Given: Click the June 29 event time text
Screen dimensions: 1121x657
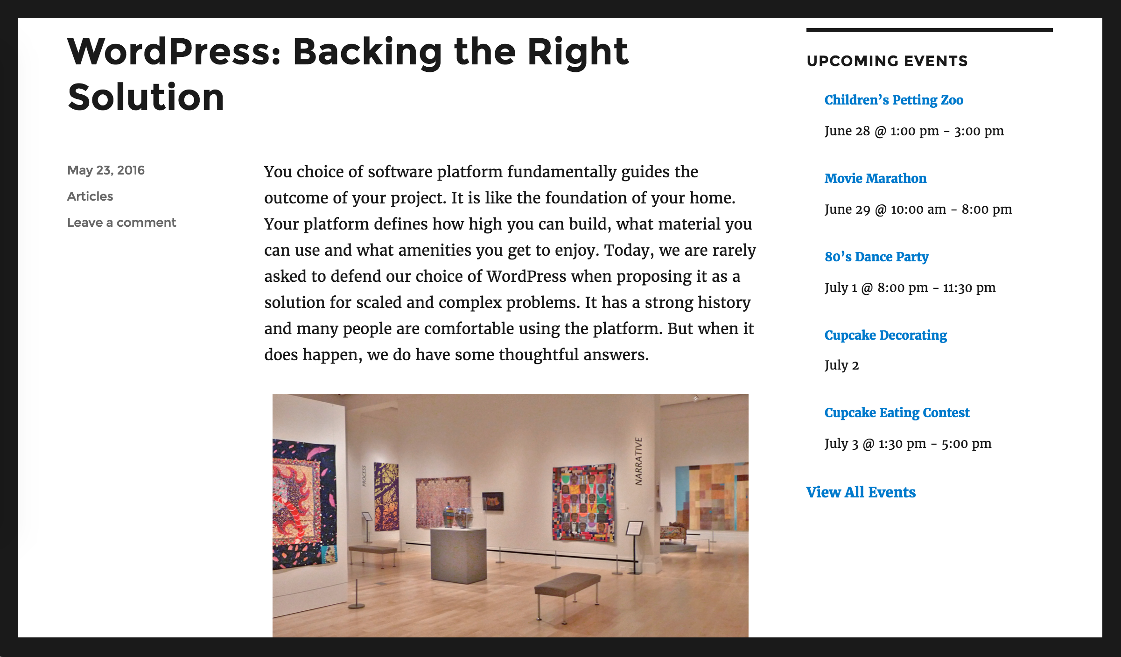Looking at the screenshot, I should point(918,210).
